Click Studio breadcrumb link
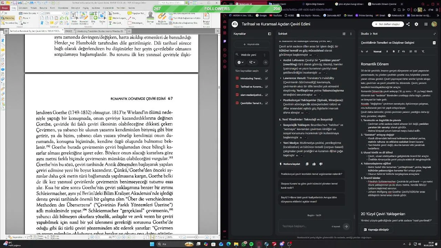 [x=365, y=34]
